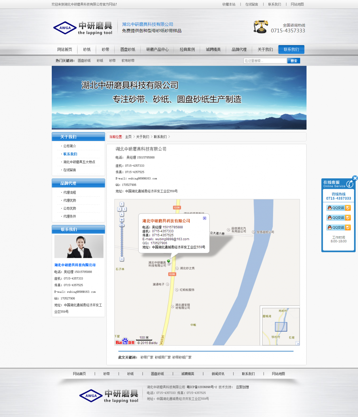Click the topmost QQ交谈 chat button
The width and height of the screenshot is (358, 417).
(338, 208)
